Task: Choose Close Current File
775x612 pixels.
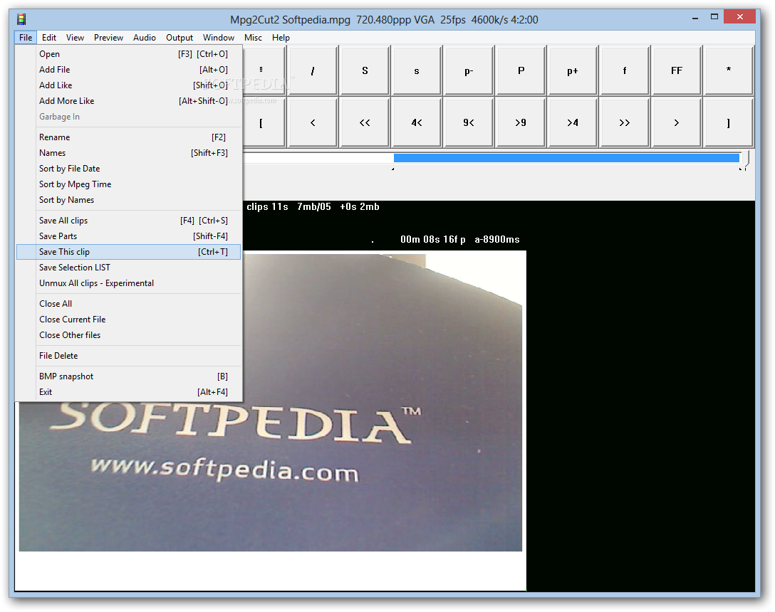Action: coord(128,320)
